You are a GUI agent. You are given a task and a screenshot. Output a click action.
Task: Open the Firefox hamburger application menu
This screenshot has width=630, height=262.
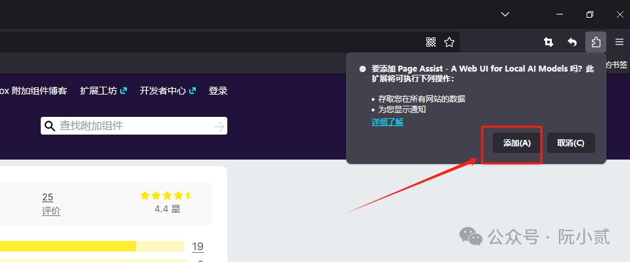click(619, 42)
